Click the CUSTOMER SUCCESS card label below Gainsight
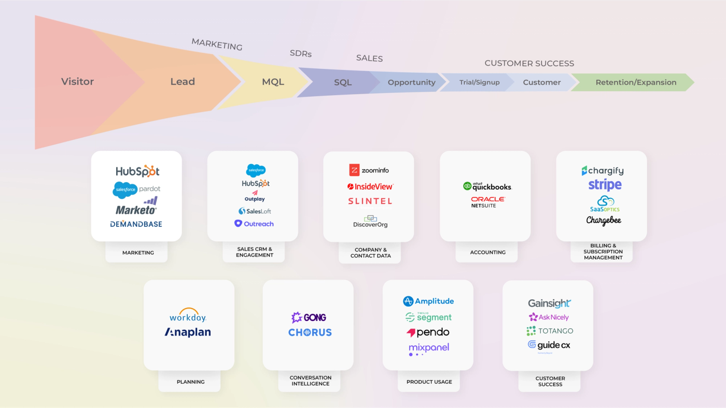 550,381
